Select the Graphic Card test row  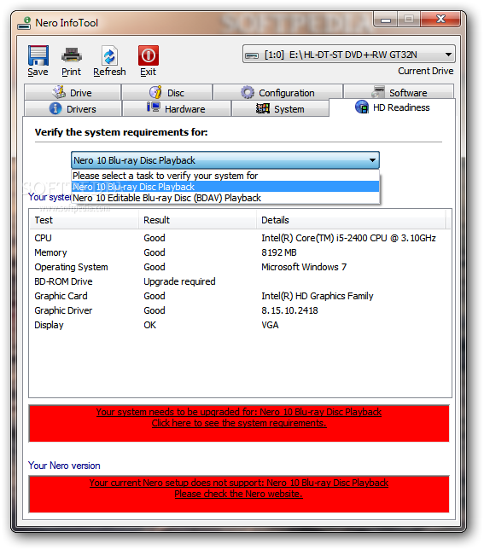click(x=240, y=296)
